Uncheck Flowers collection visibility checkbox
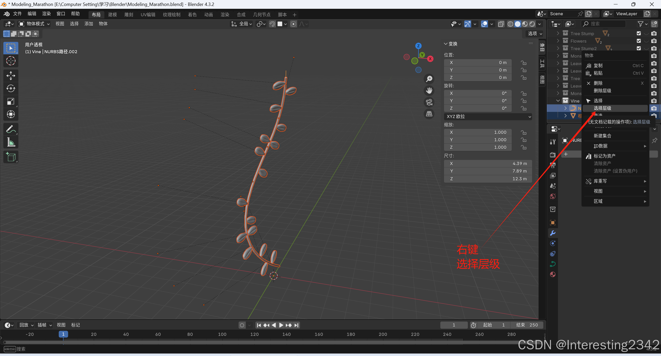661x356 pixels. 639,41
